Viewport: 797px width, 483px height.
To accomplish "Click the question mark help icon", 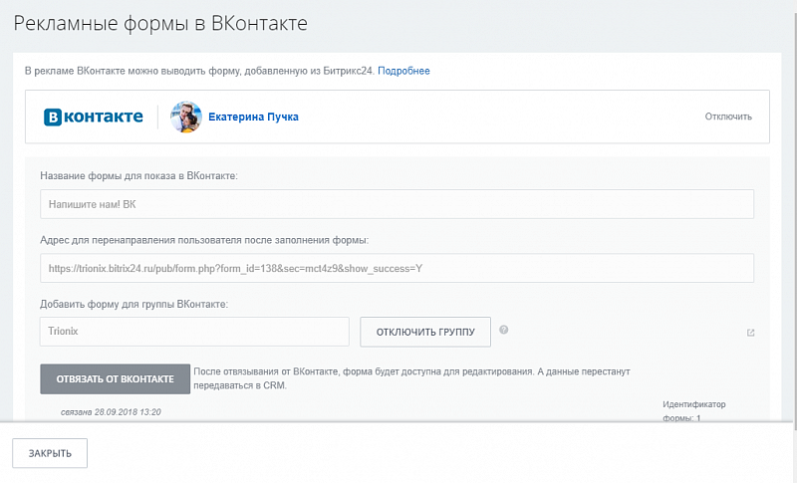I will (504, 330).
